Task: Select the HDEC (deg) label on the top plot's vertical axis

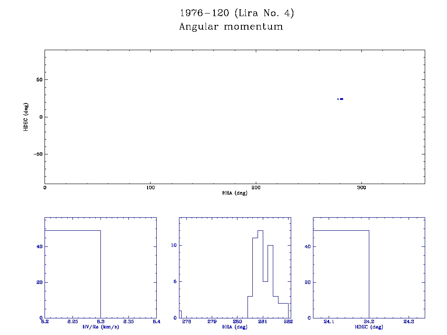Action: tap(26, 116)
